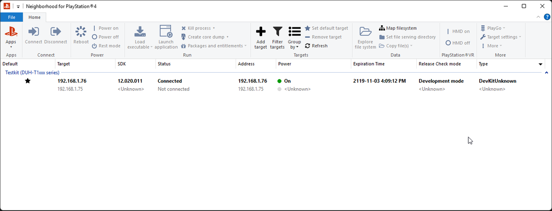Open PlayGo dropdown

(x=493, y=28)
